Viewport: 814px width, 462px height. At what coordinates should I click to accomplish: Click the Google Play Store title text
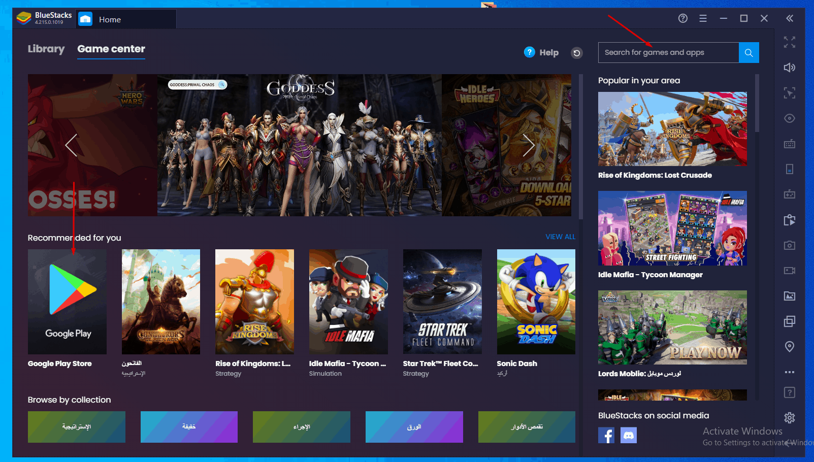pos(60,364)
